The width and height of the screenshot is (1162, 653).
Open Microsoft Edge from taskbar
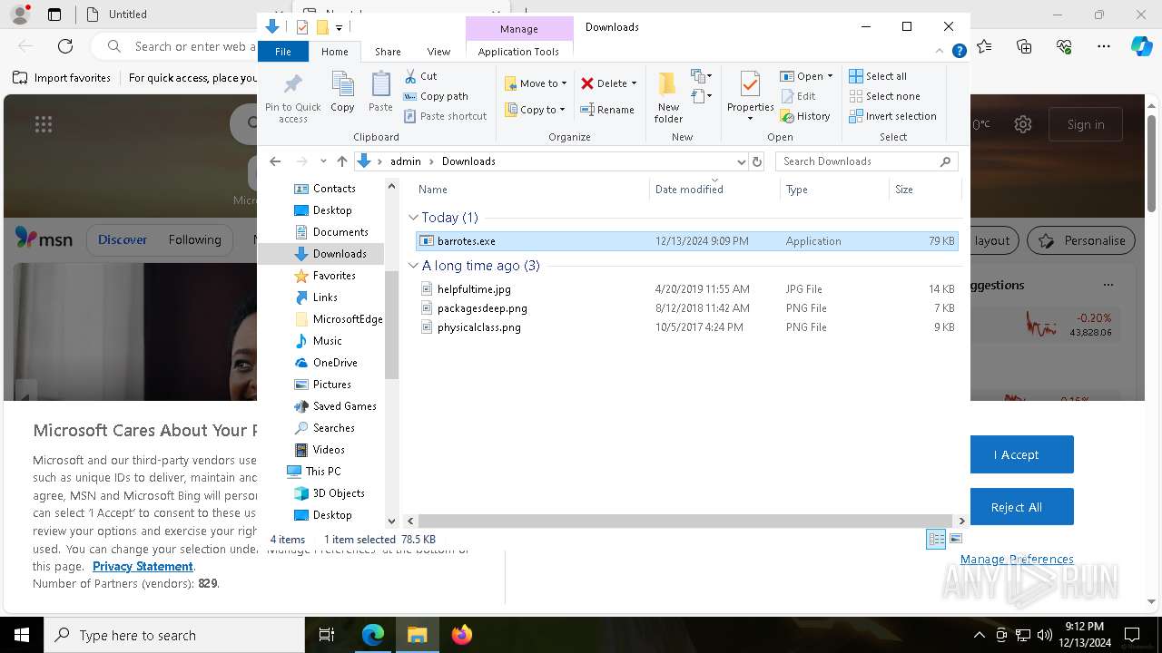tap(373, 635)
